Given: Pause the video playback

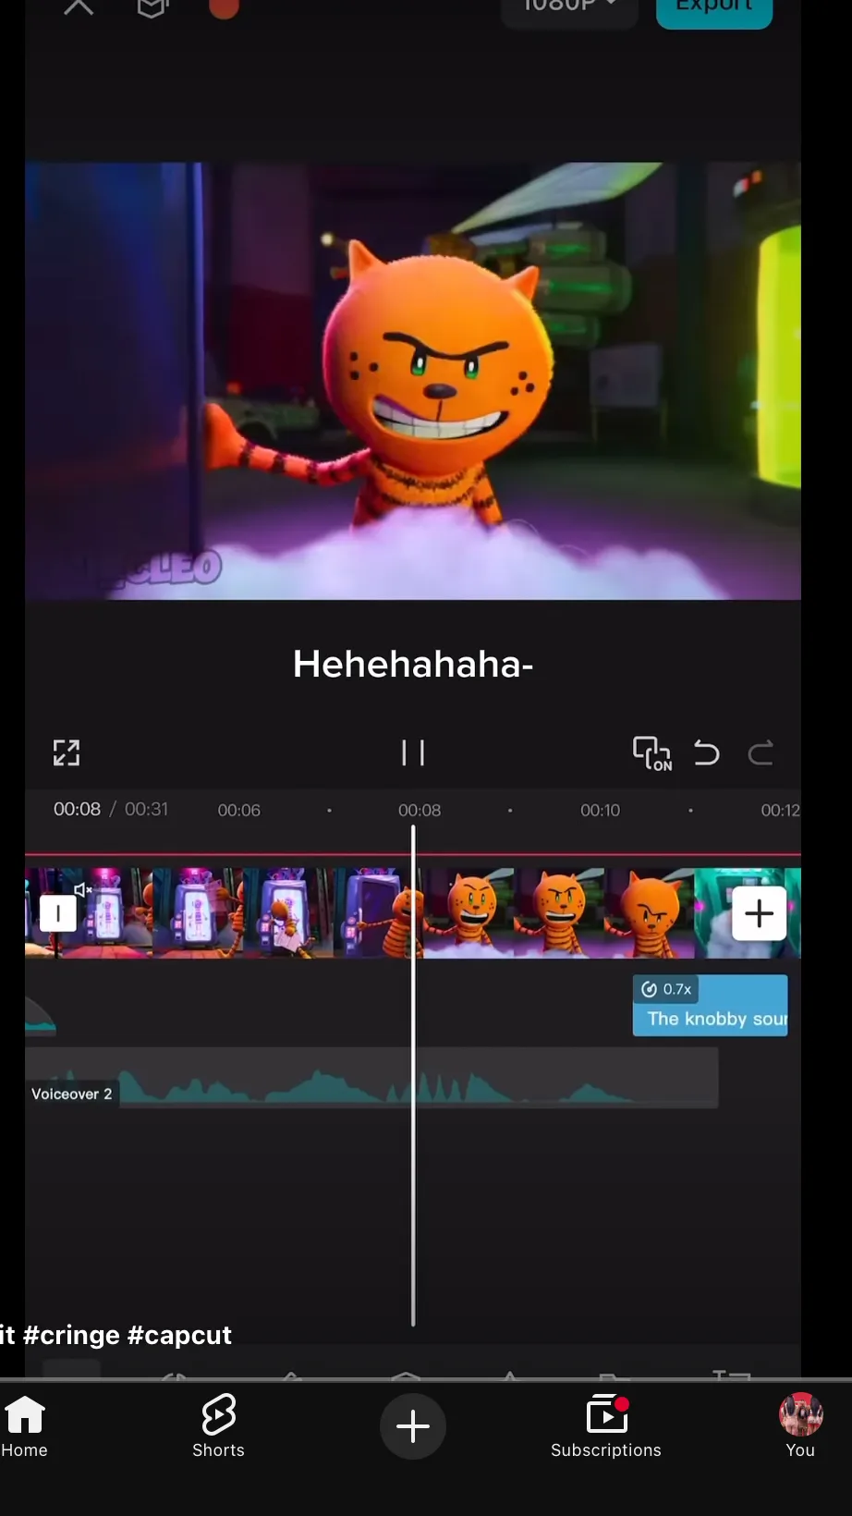Looking at the screenshot, I should [x=413, y=752].
